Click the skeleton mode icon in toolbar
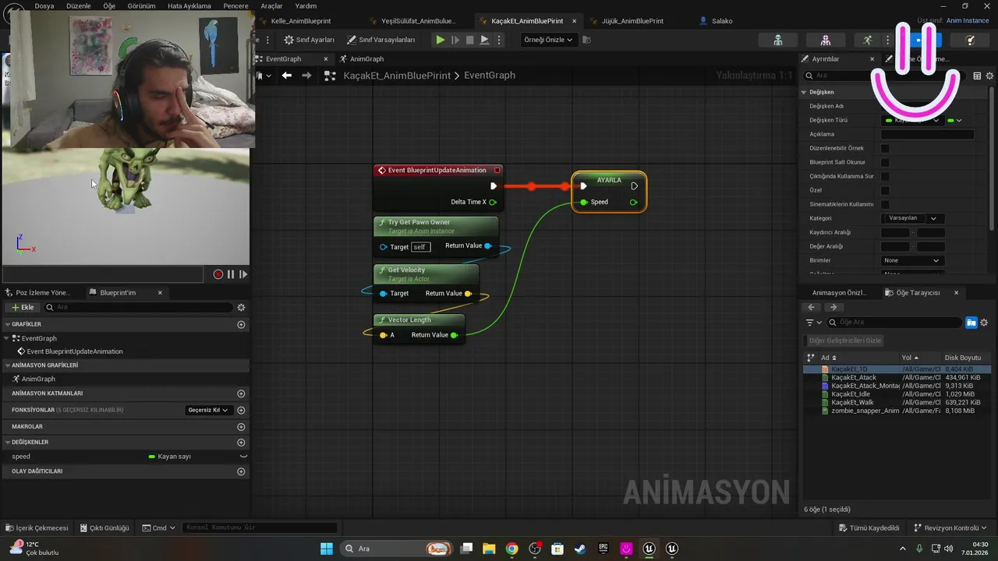The width and height of the screenshot is (998, 561). (778, 40)
